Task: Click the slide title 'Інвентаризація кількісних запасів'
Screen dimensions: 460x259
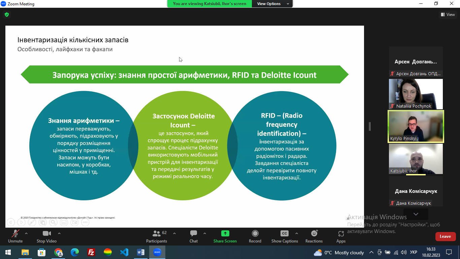Action: tap(73, 40)
